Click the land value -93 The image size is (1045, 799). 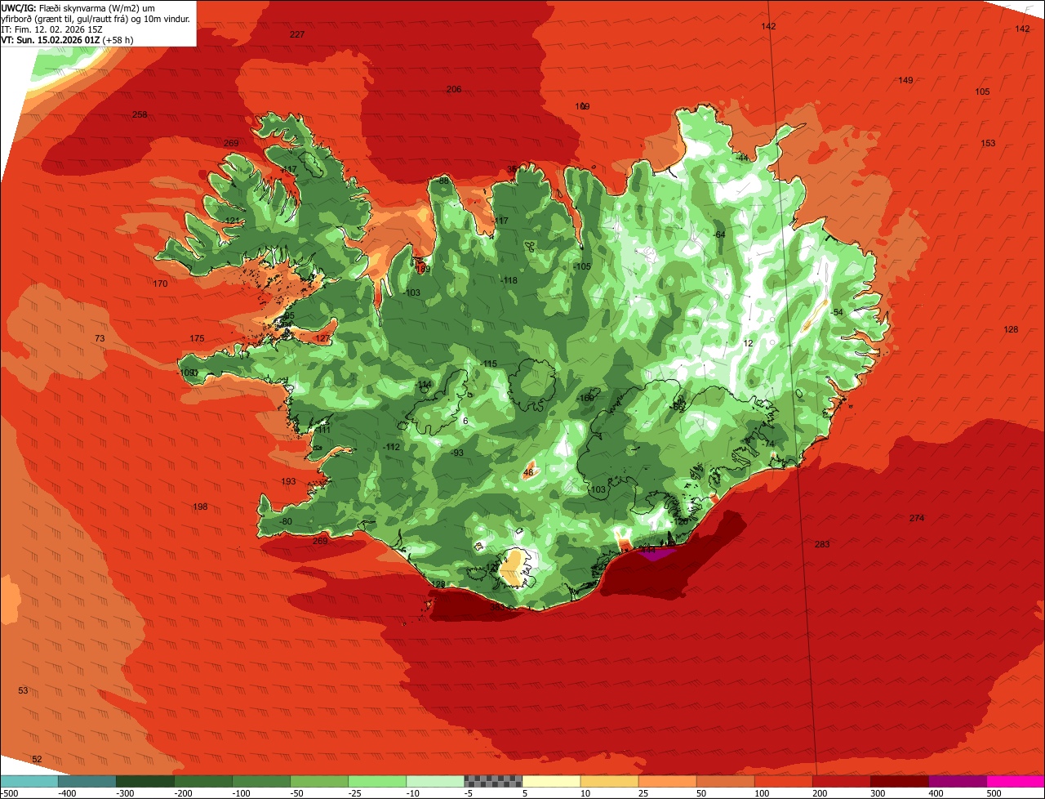tap(457, 453)
